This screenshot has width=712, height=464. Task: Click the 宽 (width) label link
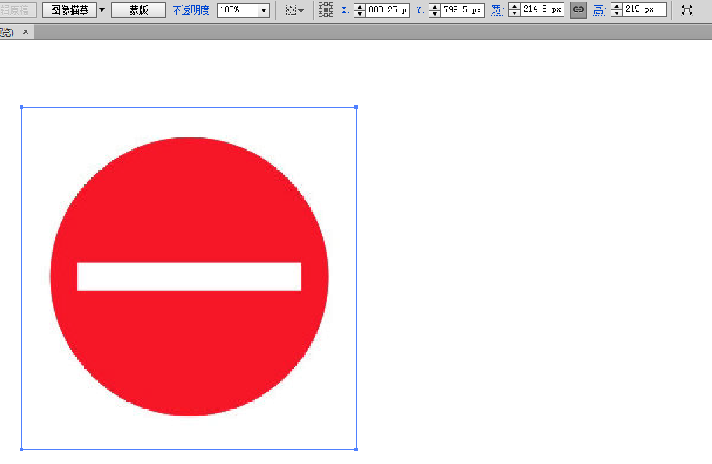click(x=497, y=10)
